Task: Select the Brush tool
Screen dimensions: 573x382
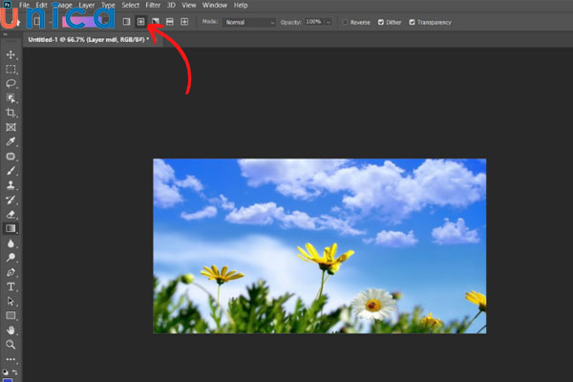Action: [x=11, y=170]
